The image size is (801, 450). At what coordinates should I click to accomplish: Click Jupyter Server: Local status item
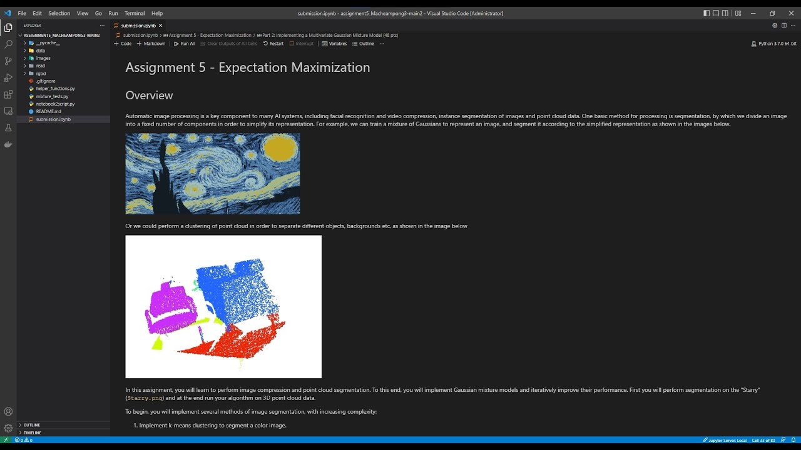(725, 440)
